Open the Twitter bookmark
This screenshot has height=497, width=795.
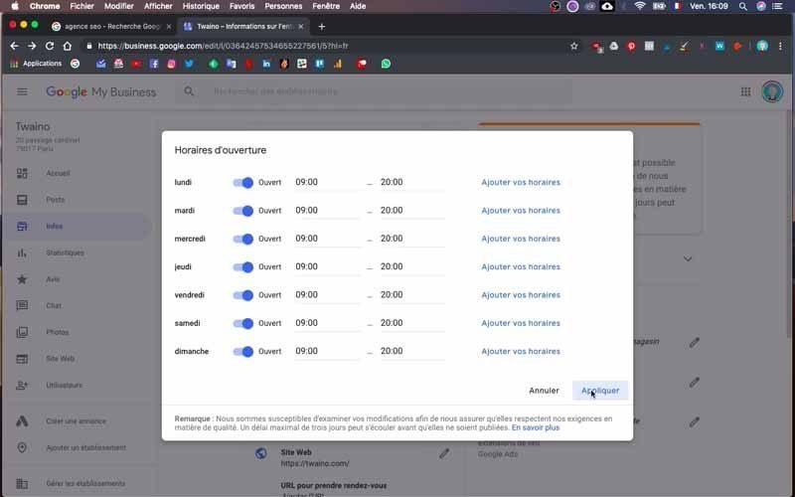pos(189,64)
